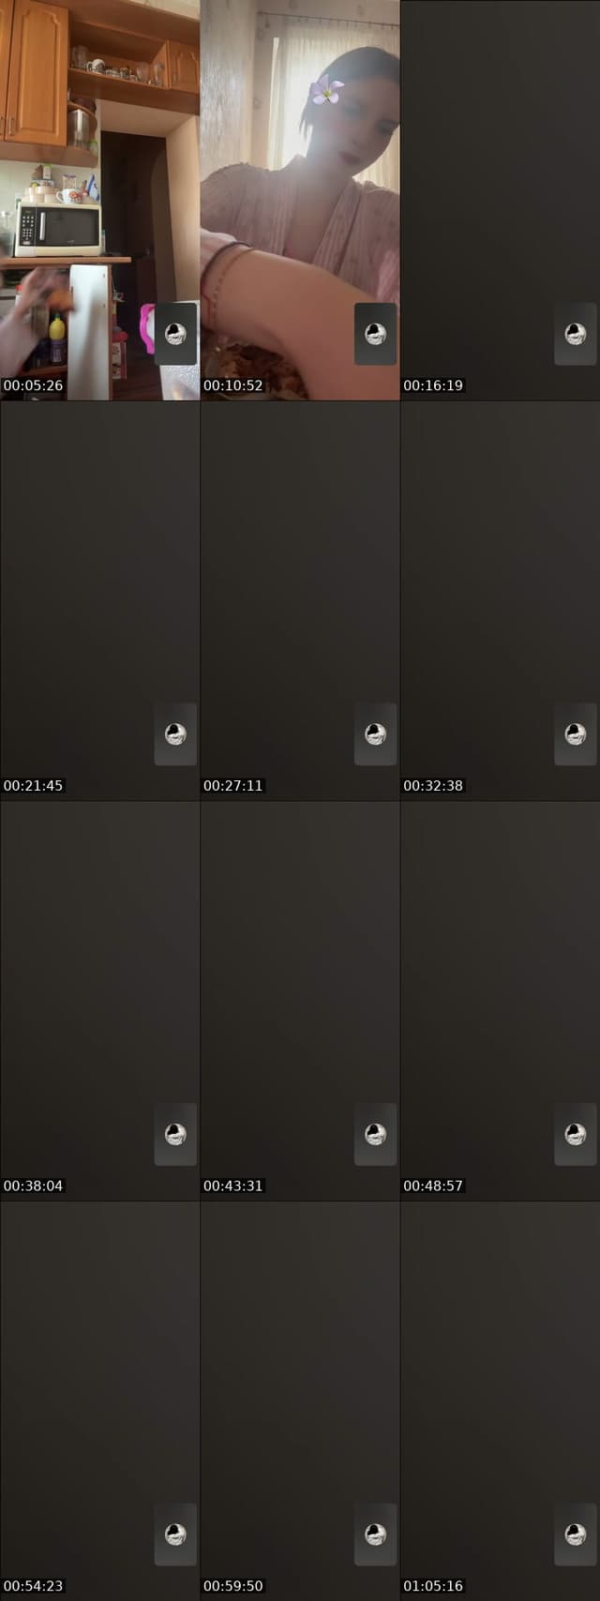
Task: Jump to the 00:32:38 timestamp
Action: (x=433, y=786)
